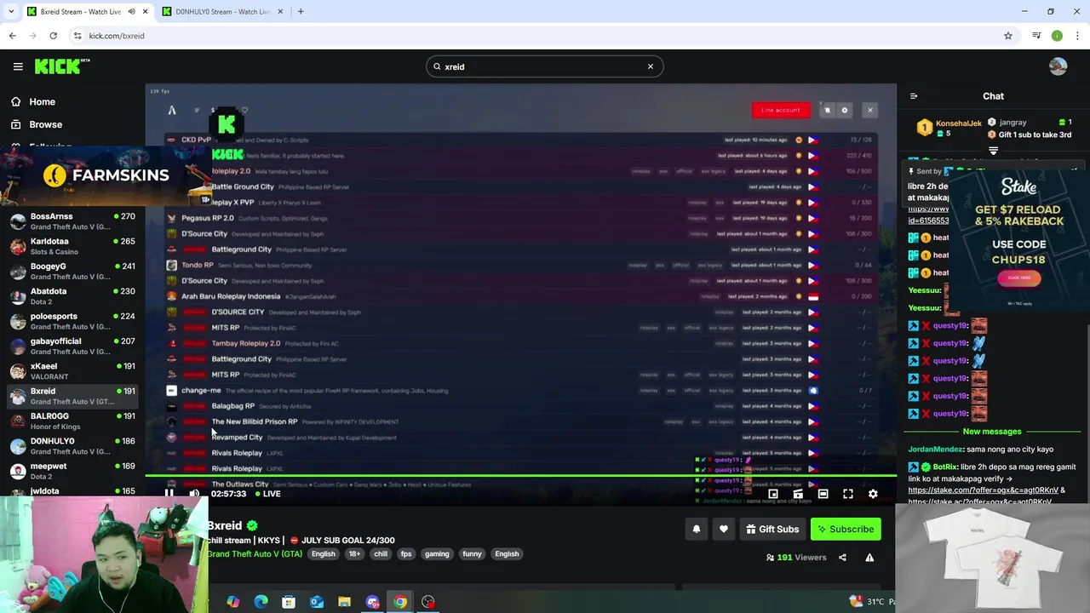The width and height of the screenshot is (1090, 613).
Task: Click the Stake ad click-here button
Action: (x=1018, y=278)
